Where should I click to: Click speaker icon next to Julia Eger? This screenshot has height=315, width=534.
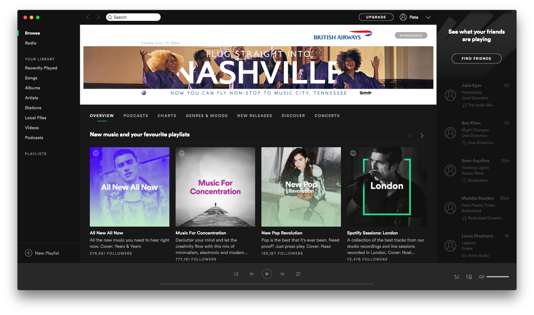click(506, 85)
